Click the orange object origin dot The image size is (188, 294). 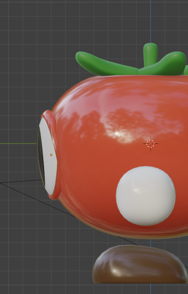[51, 155]
